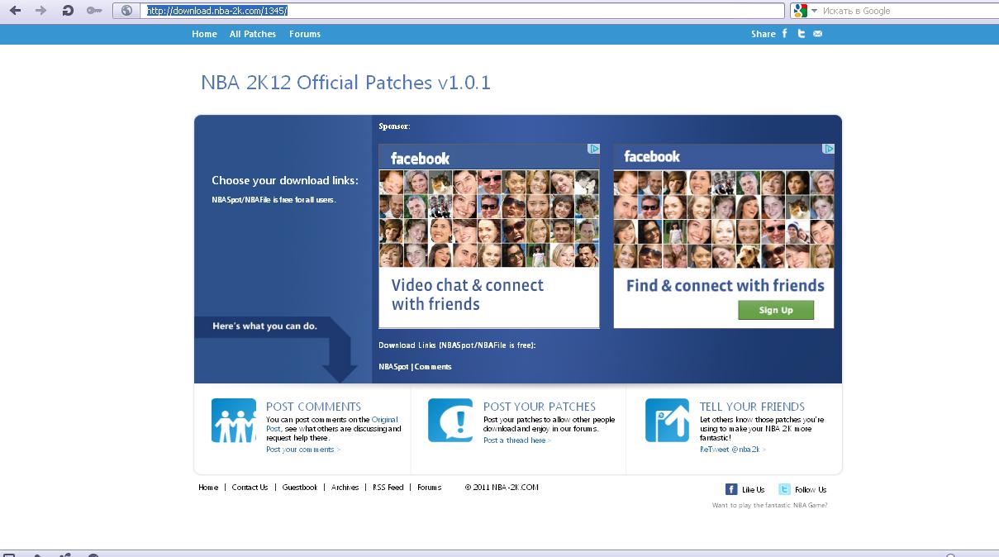Click the 'POST COMMENTS' heading

pyautogui.click(x=313, y=407)
